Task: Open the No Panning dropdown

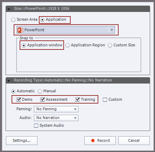Action: tap(56, 109)
